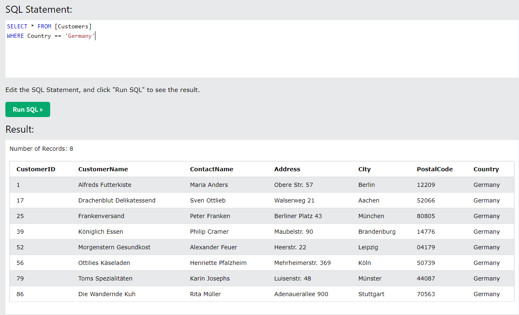Click postal code 70563
The height and width of the screenshot is (315, 519).
click(x=426, y=294)
